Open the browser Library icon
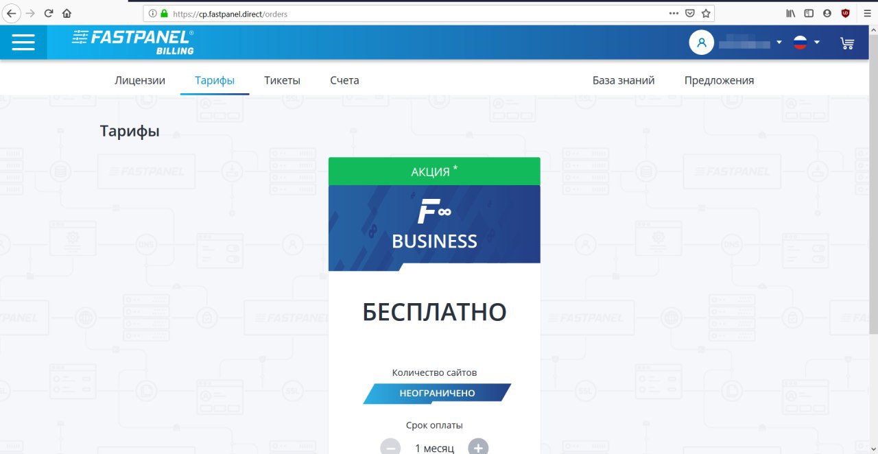 click(791, 13)
